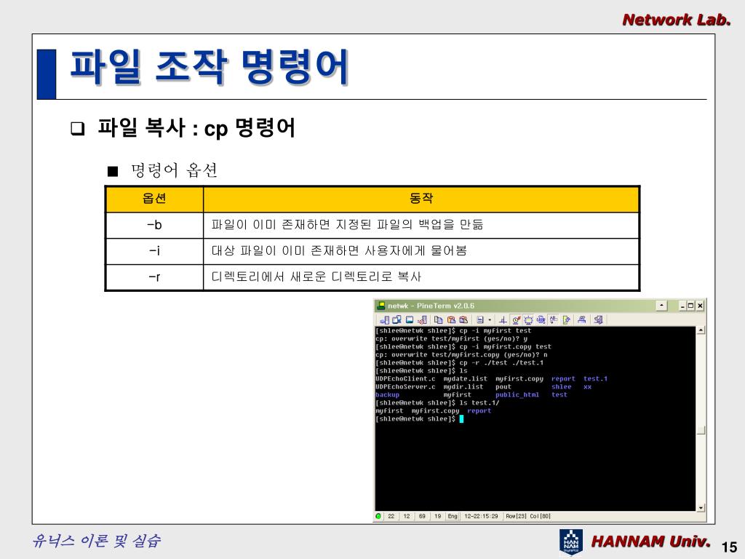Click the '-i' option table cell
The width and height of the screenshot is (745, 559).
pos(154,251)
